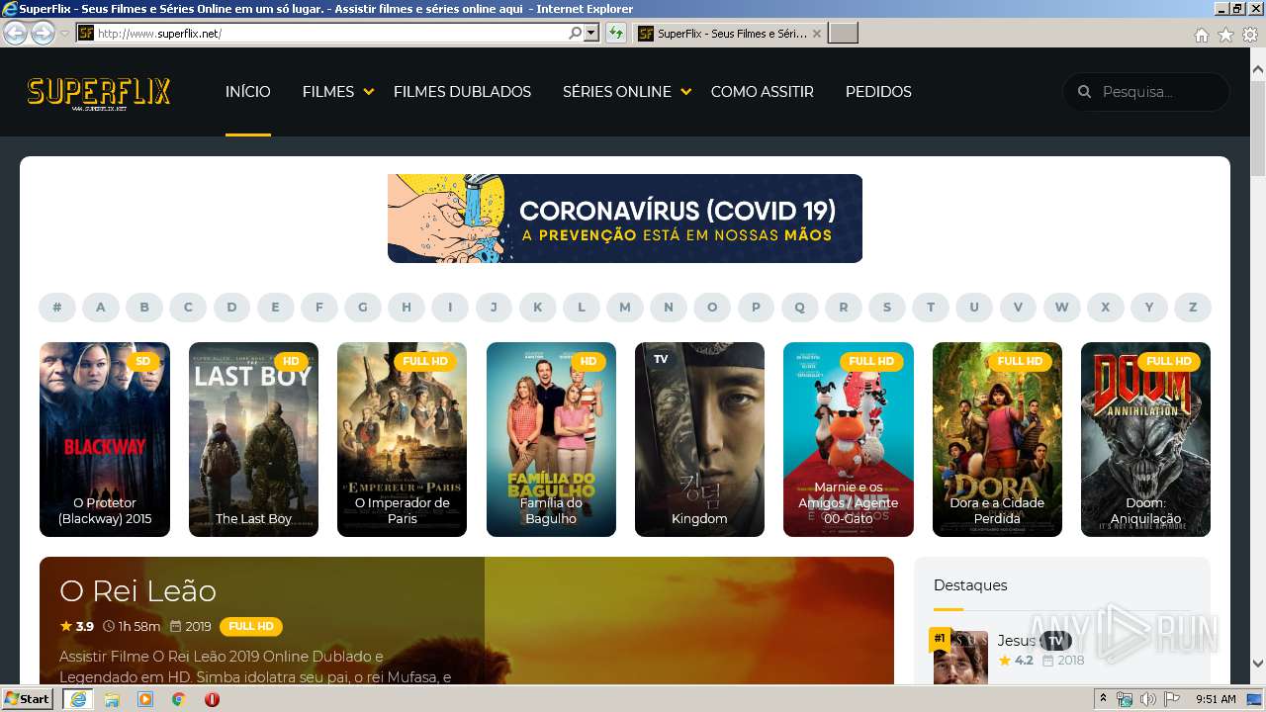Filter titles by letter H
This screenshot has width=1266, height=712.
[407, 308]
